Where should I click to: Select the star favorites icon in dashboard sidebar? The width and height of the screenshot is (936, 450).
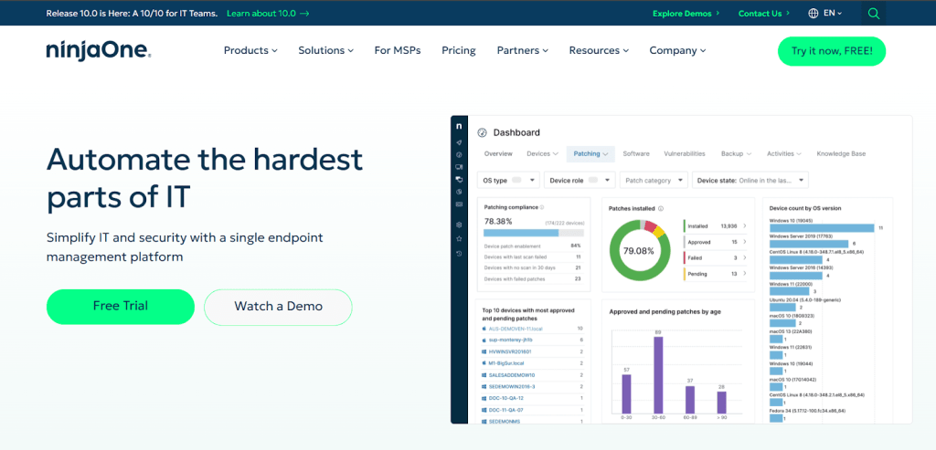tap(459, 238)
